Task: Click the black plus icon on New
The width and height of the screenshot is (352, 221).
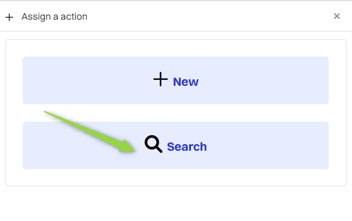Action: (160, 79)
